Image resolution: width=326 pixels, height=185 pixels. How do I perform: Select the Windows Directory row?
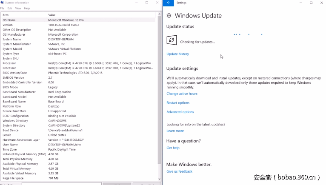coord(79,120)
